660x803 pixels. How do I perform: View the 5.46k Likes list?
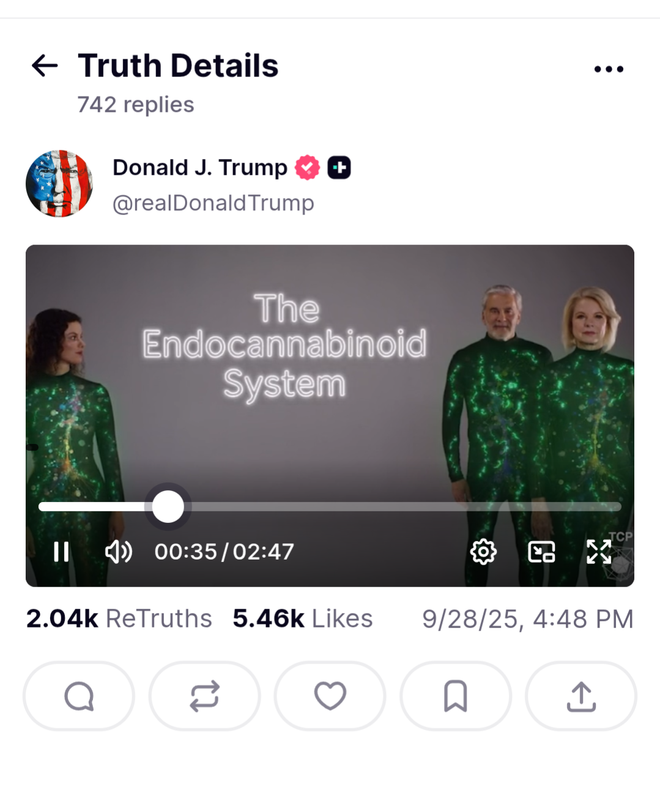302,619
